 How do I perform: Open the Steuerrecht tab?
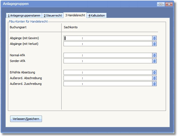coord(53,15)
